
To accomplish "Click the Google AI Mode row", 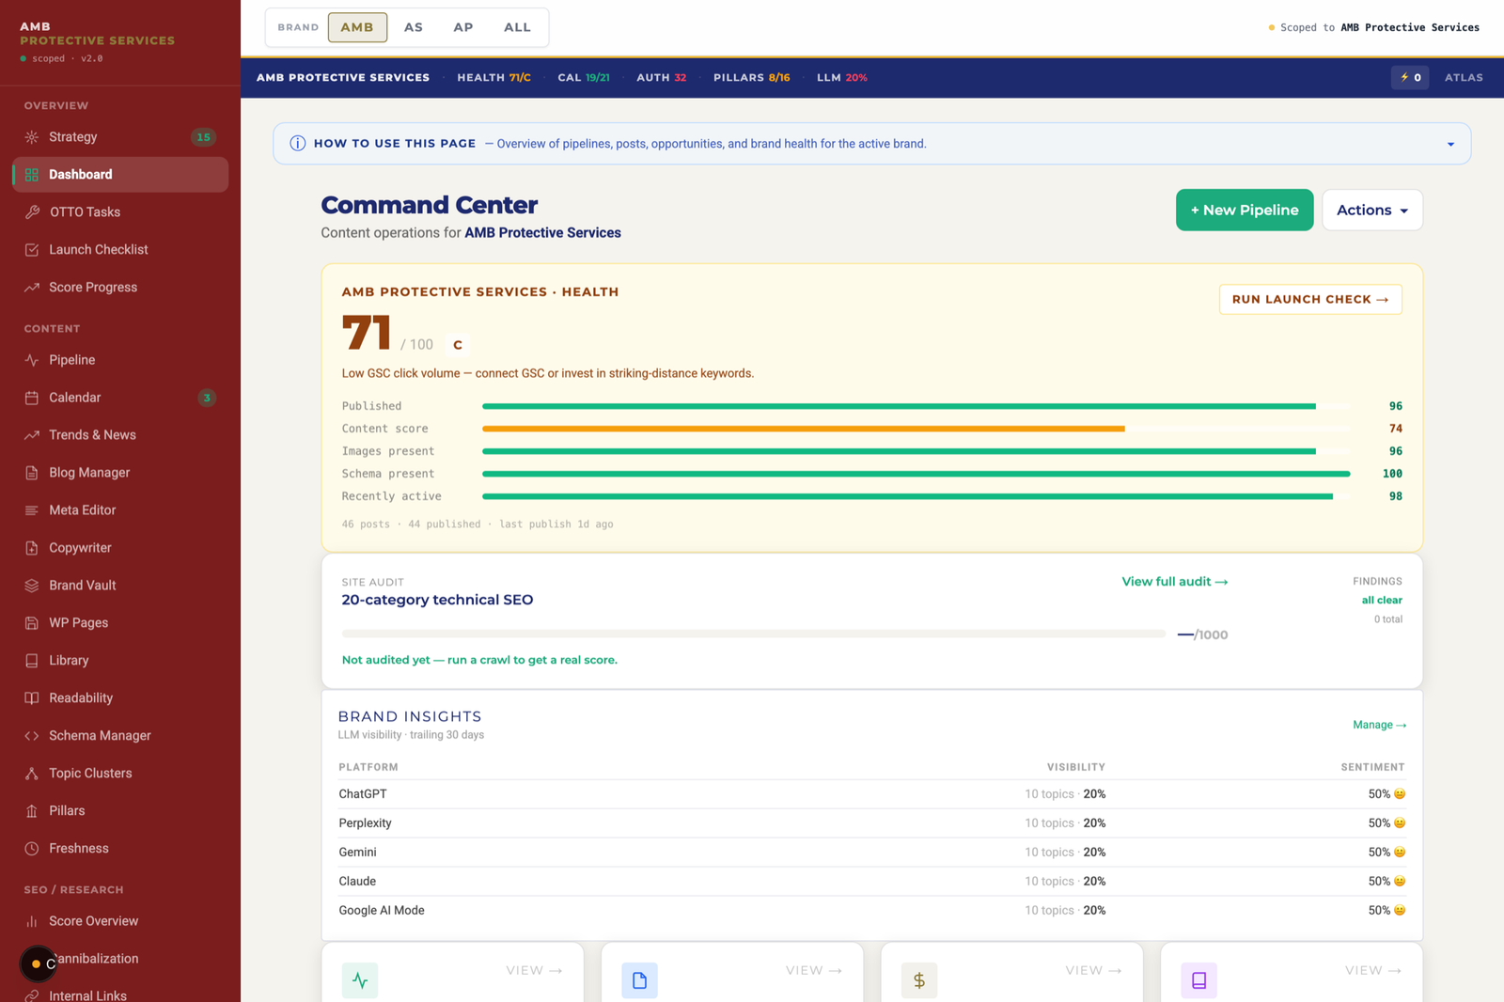I will click(871, 911).
